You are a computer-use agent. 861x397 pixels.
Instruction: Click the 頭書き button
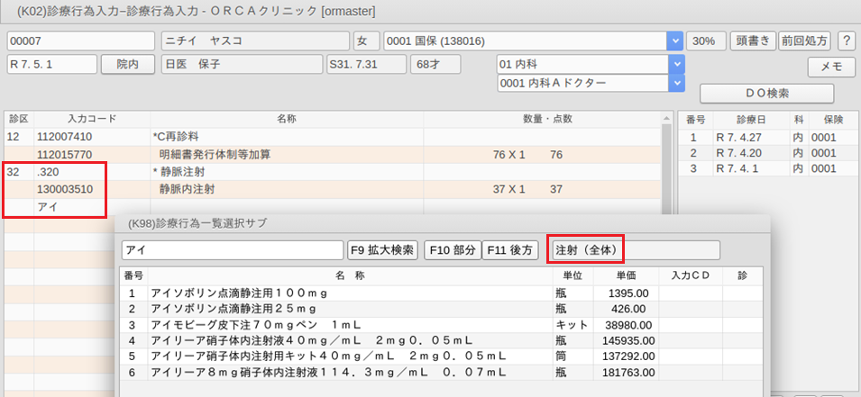751,41
